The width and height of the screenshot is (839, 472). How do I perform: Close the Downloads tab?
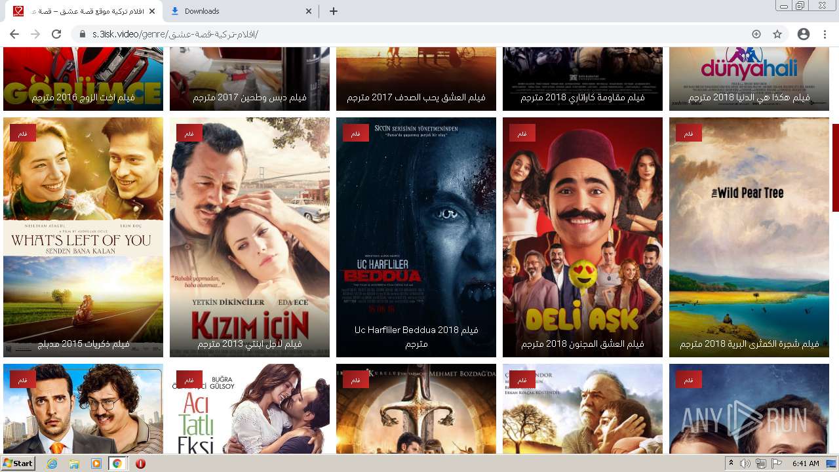[309, 11]
